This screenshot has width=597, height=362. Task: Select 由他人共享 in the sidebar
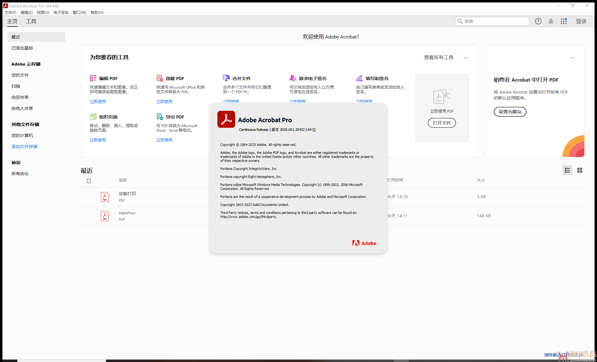22,108
